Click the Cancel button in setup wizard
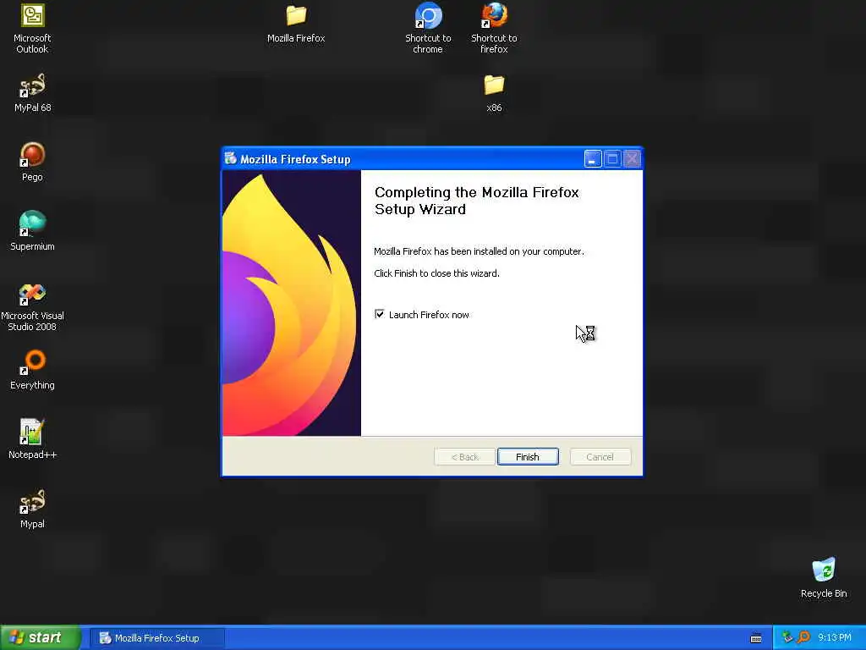The width and height of the screenshot is (866, 650). click(x=600, y=456)
